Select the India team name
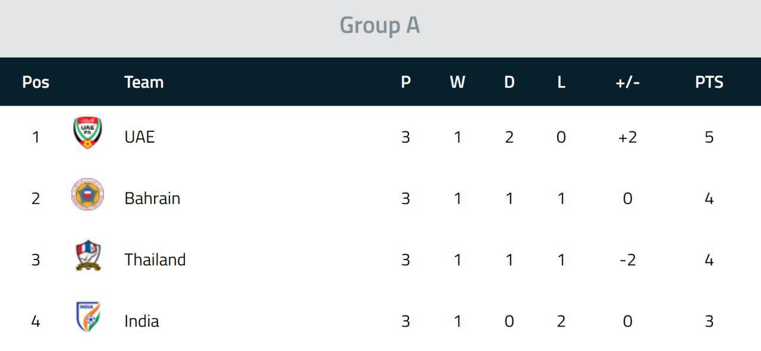The height and width of the screenshot is (351, 761). 141,321
